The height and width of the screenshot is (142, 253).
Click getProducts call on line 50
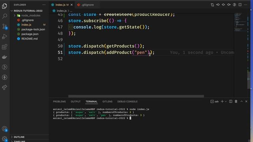click(120, 46)
